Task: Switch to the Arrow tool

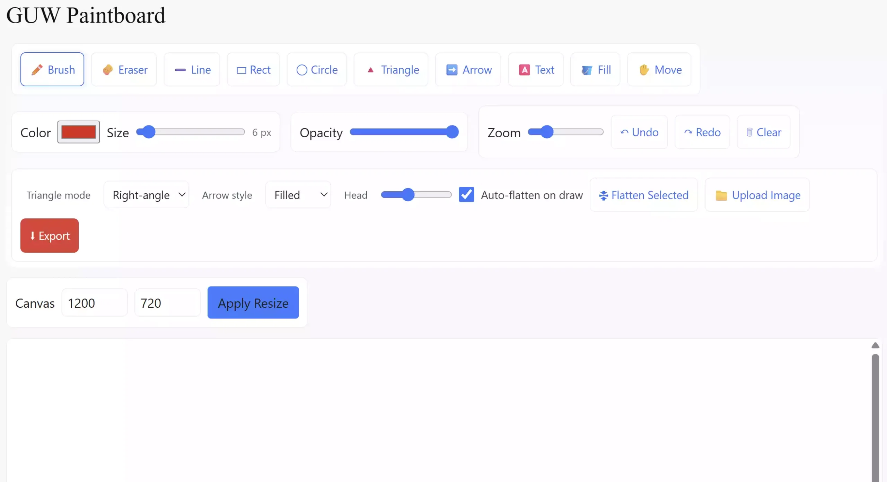Action: 468,70
